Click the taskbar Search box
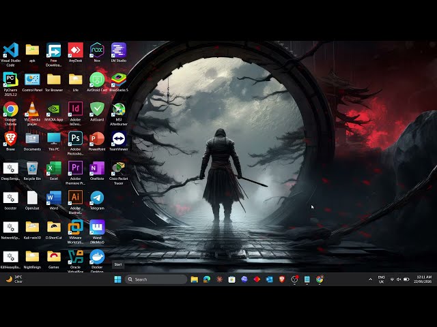Image resolution: width=437 pixels, height=327 pixels. point(156,279)
